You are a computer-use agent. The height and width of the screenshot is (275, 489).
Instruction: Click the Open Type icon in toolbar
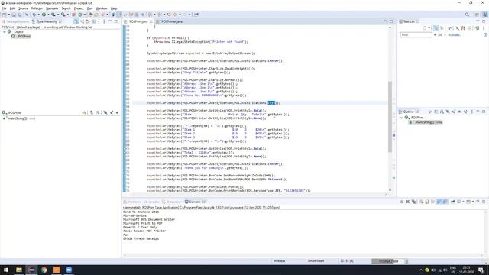[x=90, y=15]
